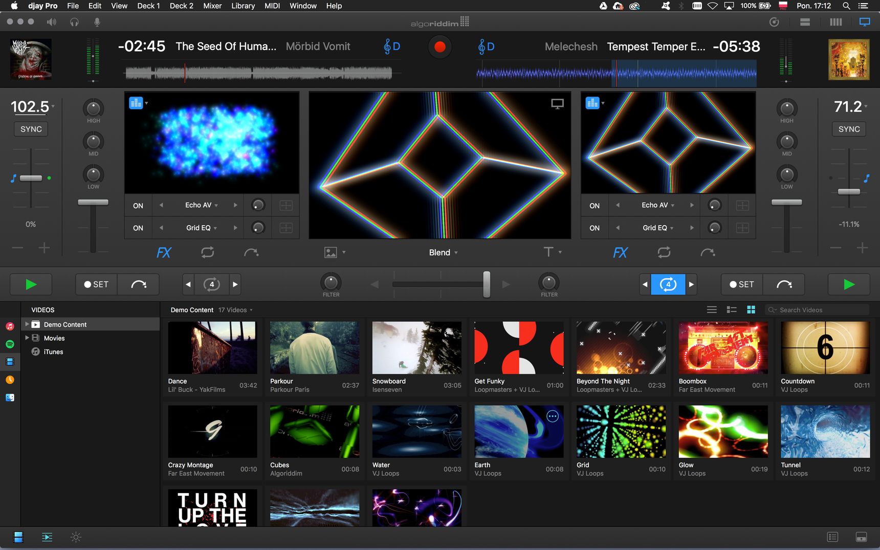The image size is (880, 550).
Task: Open external display output on master video
Action: 557,104
